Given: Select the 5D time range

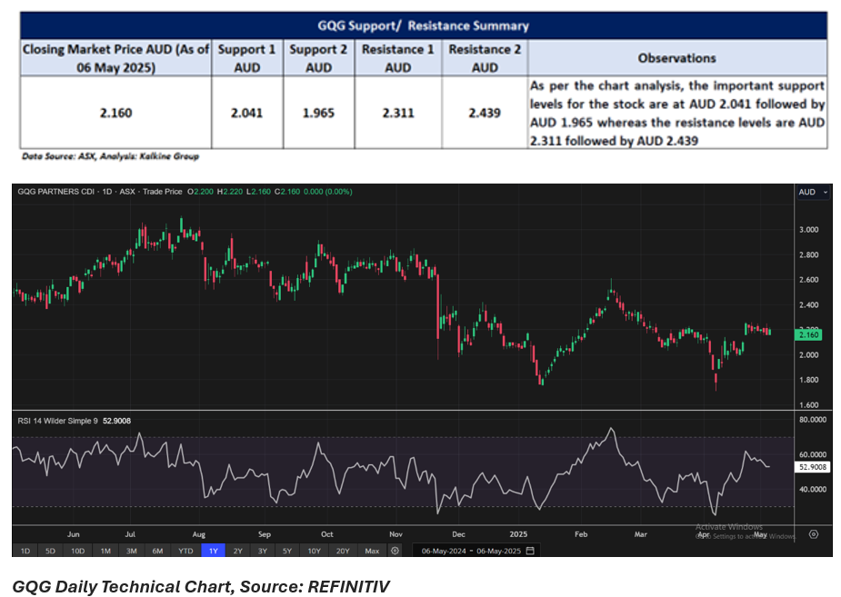Looking at the screenshot, I should [50, 551].
